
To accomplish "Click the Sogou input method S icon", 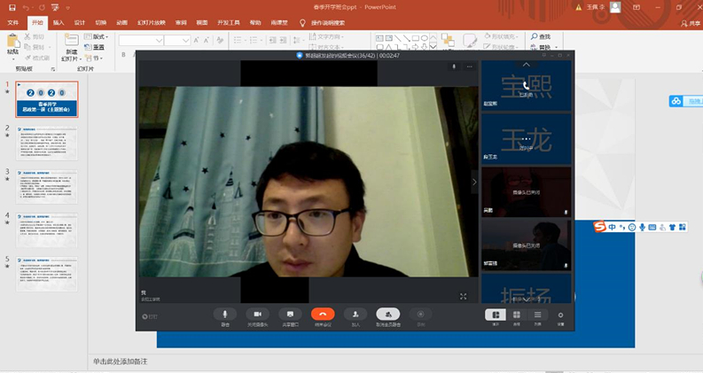I will tap(599, 227).
